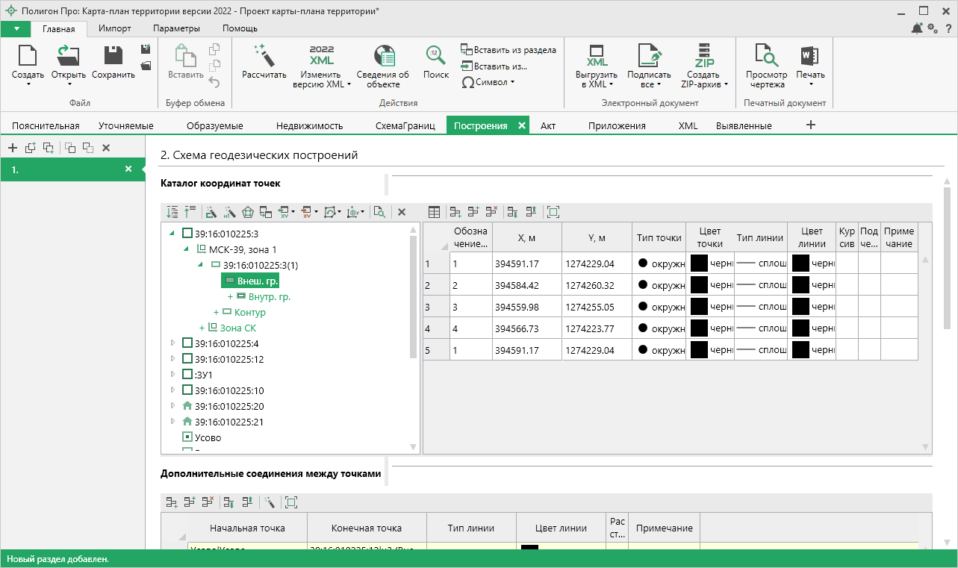Select the Контур tree item

click(249, 312)
